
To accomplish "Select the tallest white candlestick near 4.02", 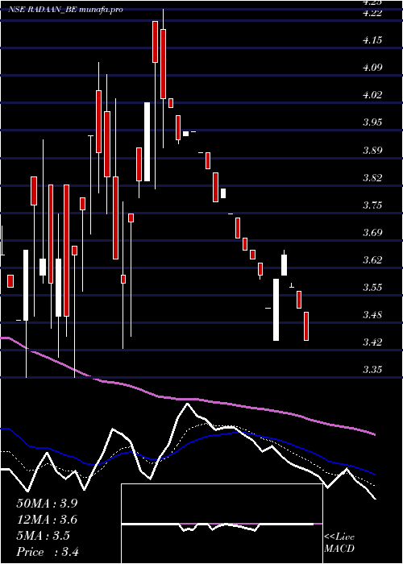I will [147, 142].
